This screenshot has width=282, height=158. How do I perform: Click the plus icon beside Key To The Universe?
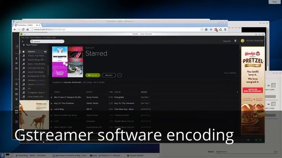[52, 104]
